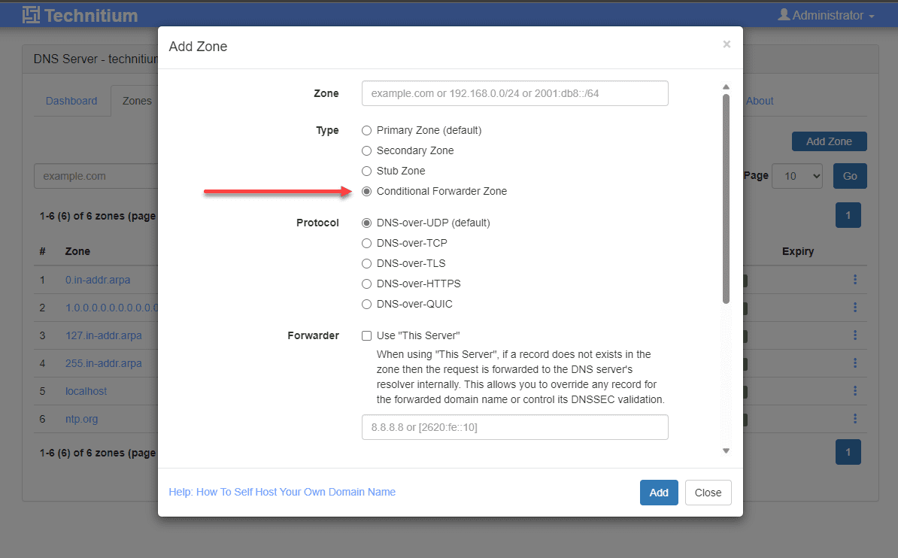Screen dimensions: 898x558
Task: Close the Add Zone dialog with X
Action: tap(727, 44)
